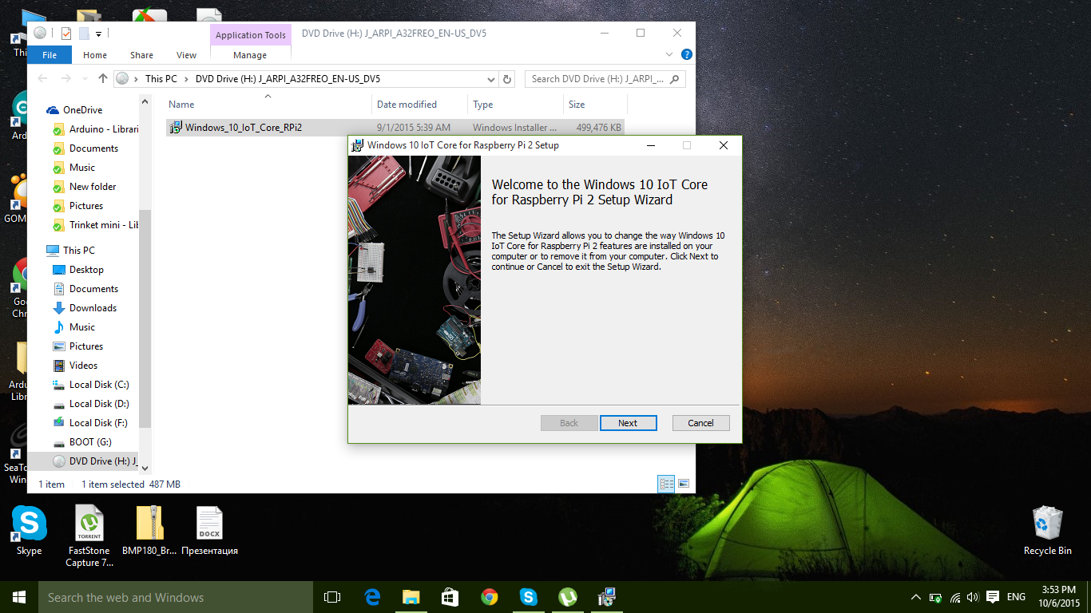Click the uTorrent taskbar icon
The image size is (1091, 613).
coord(567,597)
